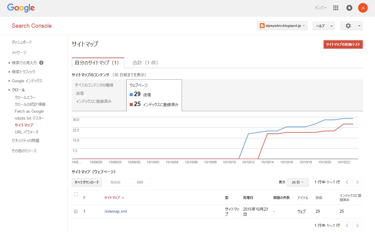This screenshot has width=375, height=232.
Task: Switch to 合計 (1 件) tab
Action: point(145,63)
